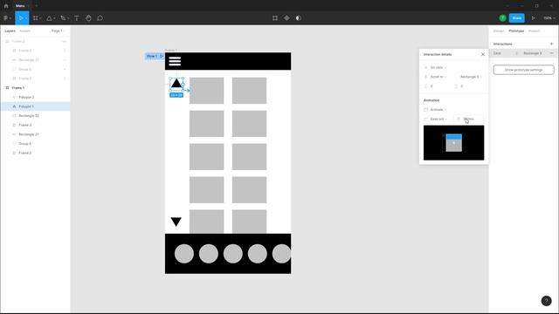Add a new interaction with the plus icon
The width and height of the screenshot is (559, 314).
coord(551,44)
